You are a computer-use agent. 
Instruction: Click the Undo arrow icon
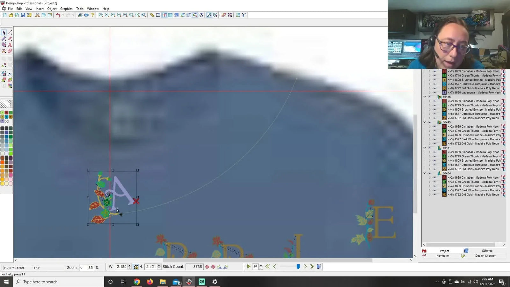(x=59, y=15)
